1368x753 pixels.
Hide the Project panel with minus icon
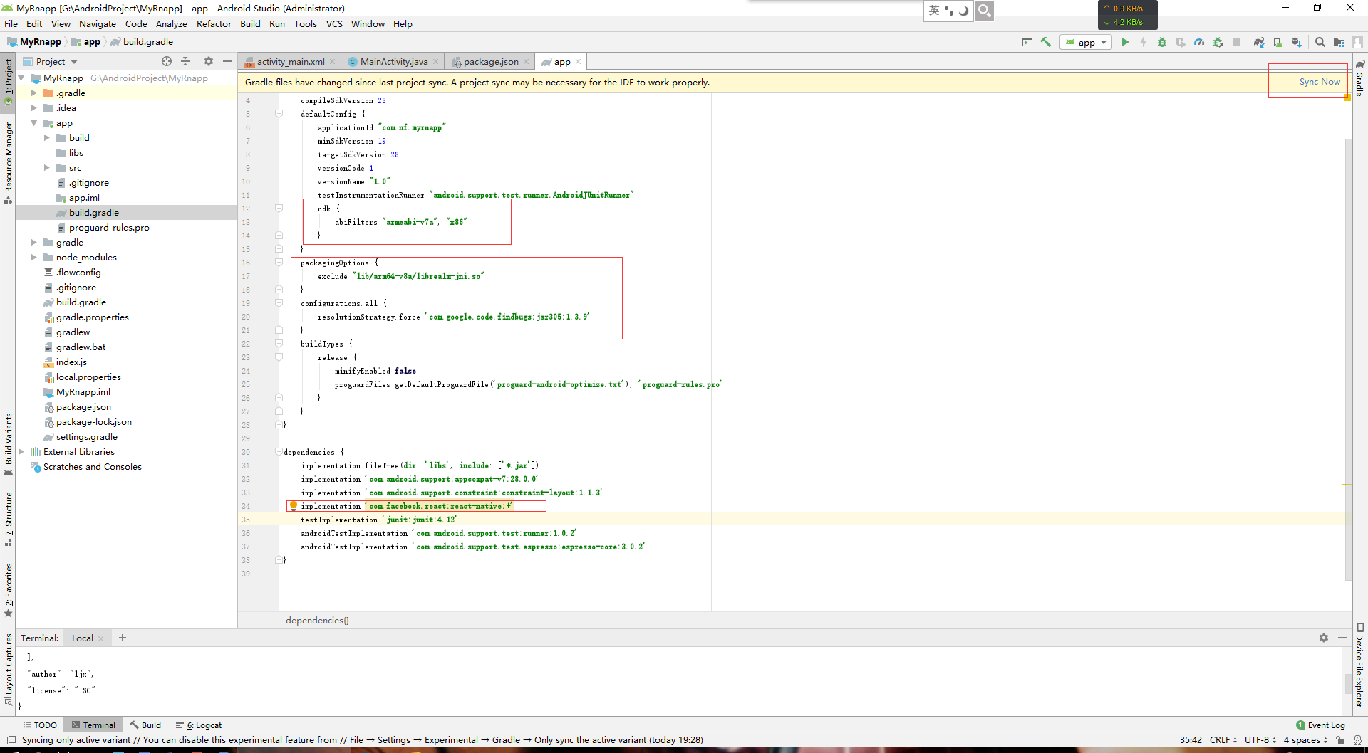(x=227, y=62)
